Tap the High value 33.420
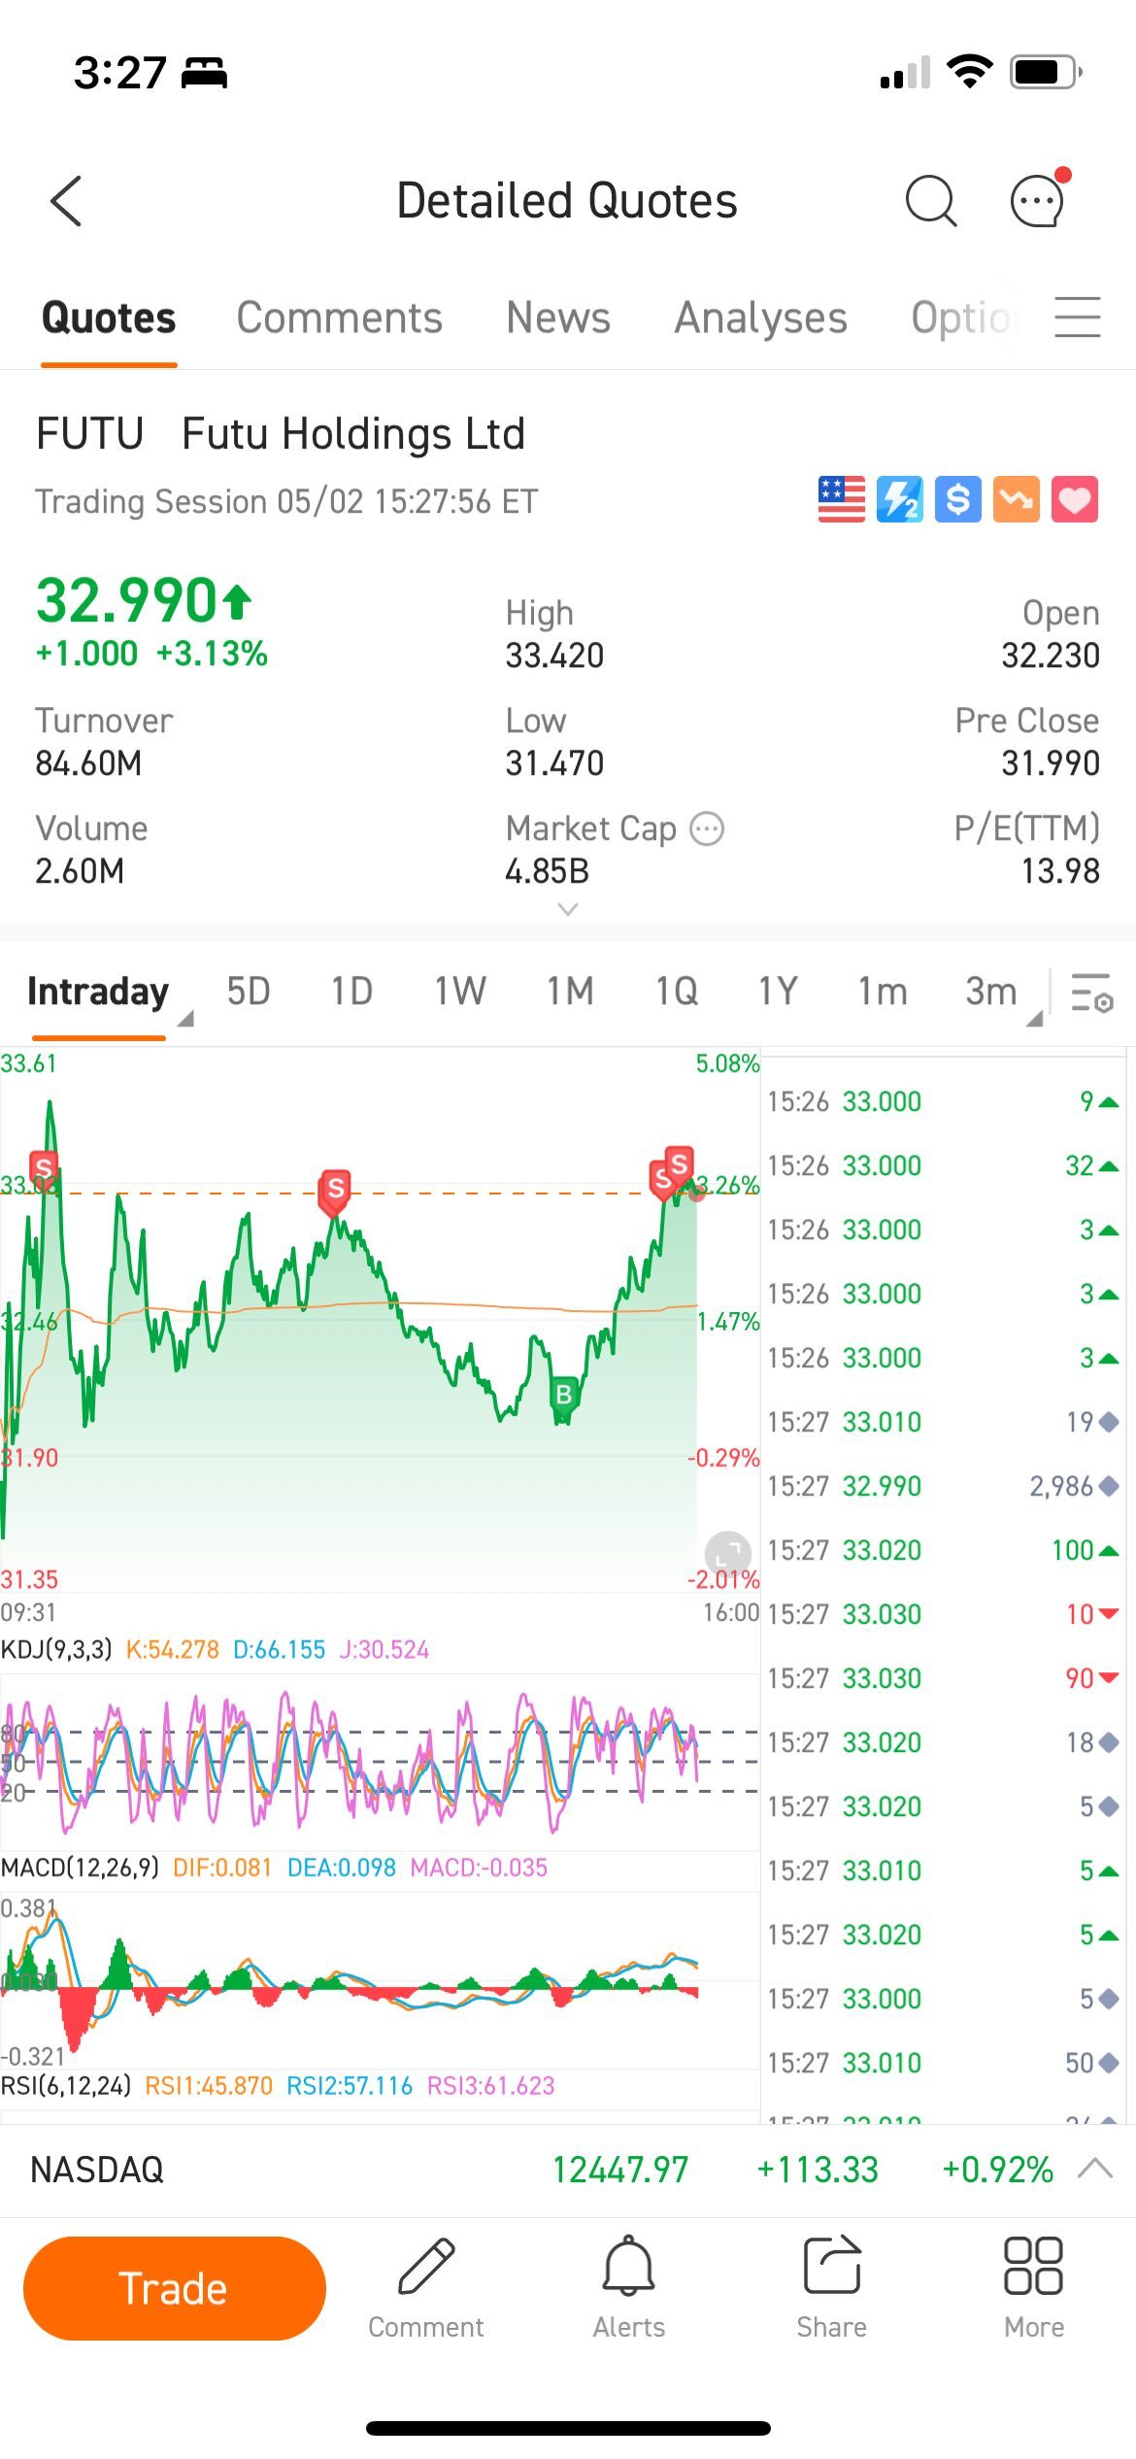Screen dimensions: 1136x2459 tap(554, 656)
